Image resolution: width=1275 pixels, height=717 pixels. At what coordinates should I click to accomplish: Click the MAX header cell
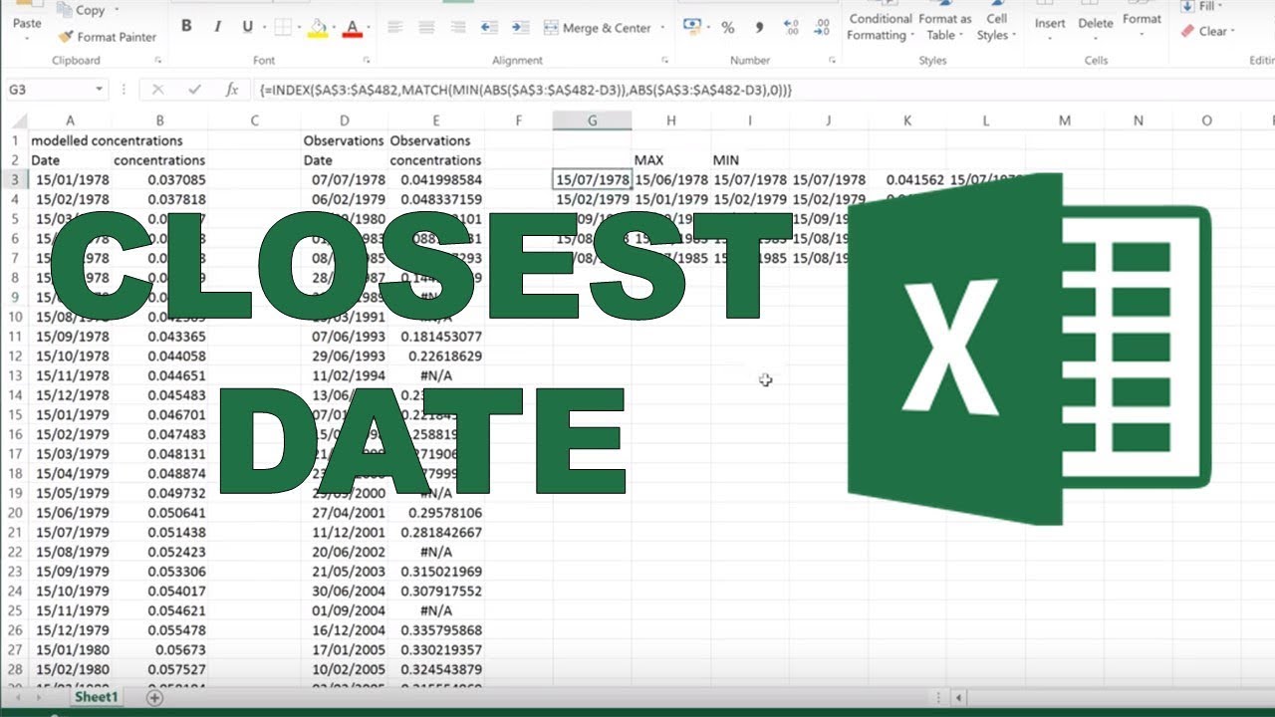(671, 159)
